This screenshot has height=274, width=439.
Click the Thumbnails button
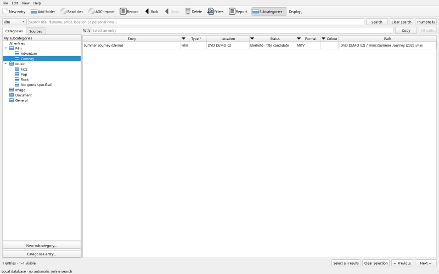click(426, 22)
